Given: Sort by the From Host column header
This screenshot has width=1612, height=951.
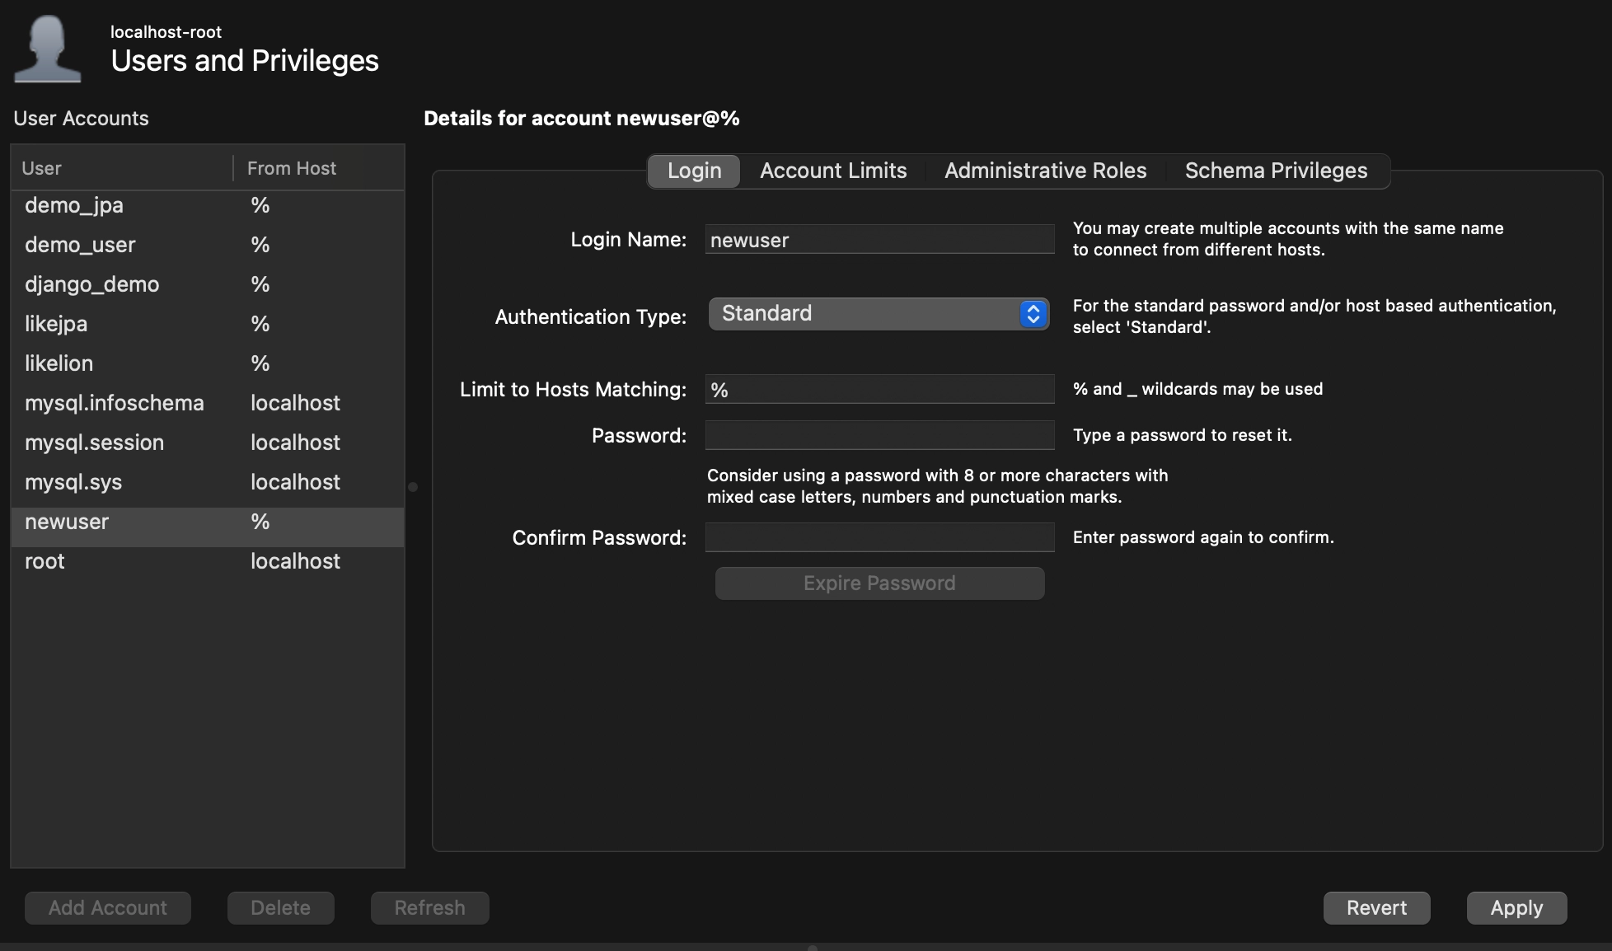Looking at the screenshot, I should [292, 168].
